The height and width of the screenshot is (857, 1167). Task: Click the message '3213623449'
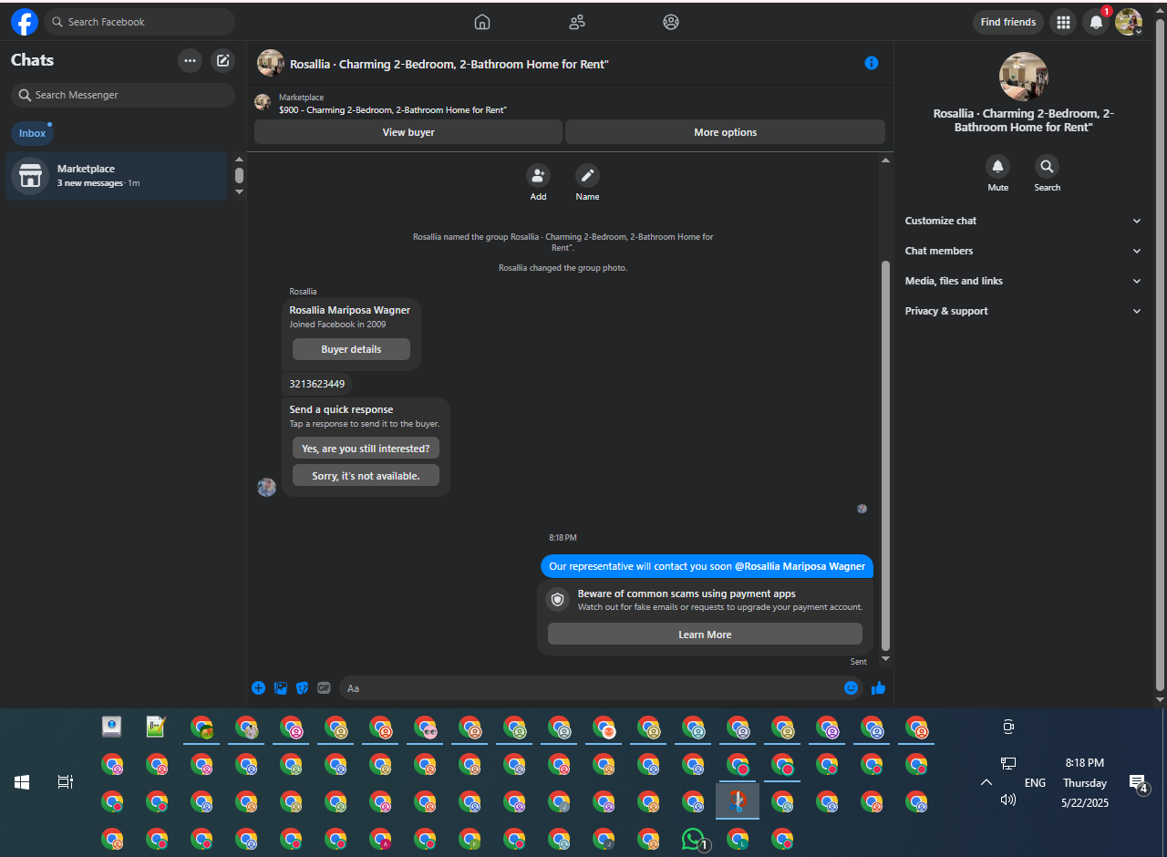(x=317, y=384)
